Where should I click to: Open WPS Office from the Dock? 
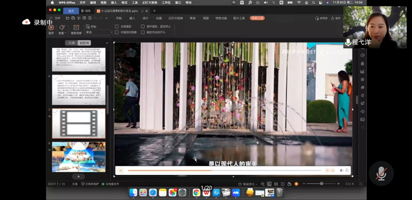click(x=206, y=193)
